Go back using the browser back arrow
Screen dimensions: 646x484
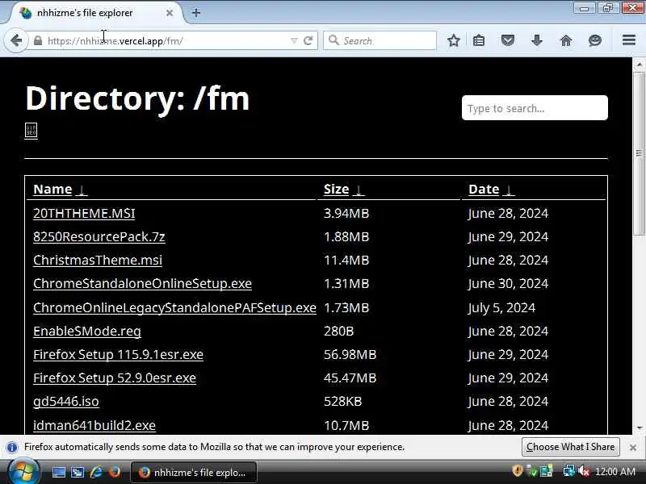coord(16,40)
